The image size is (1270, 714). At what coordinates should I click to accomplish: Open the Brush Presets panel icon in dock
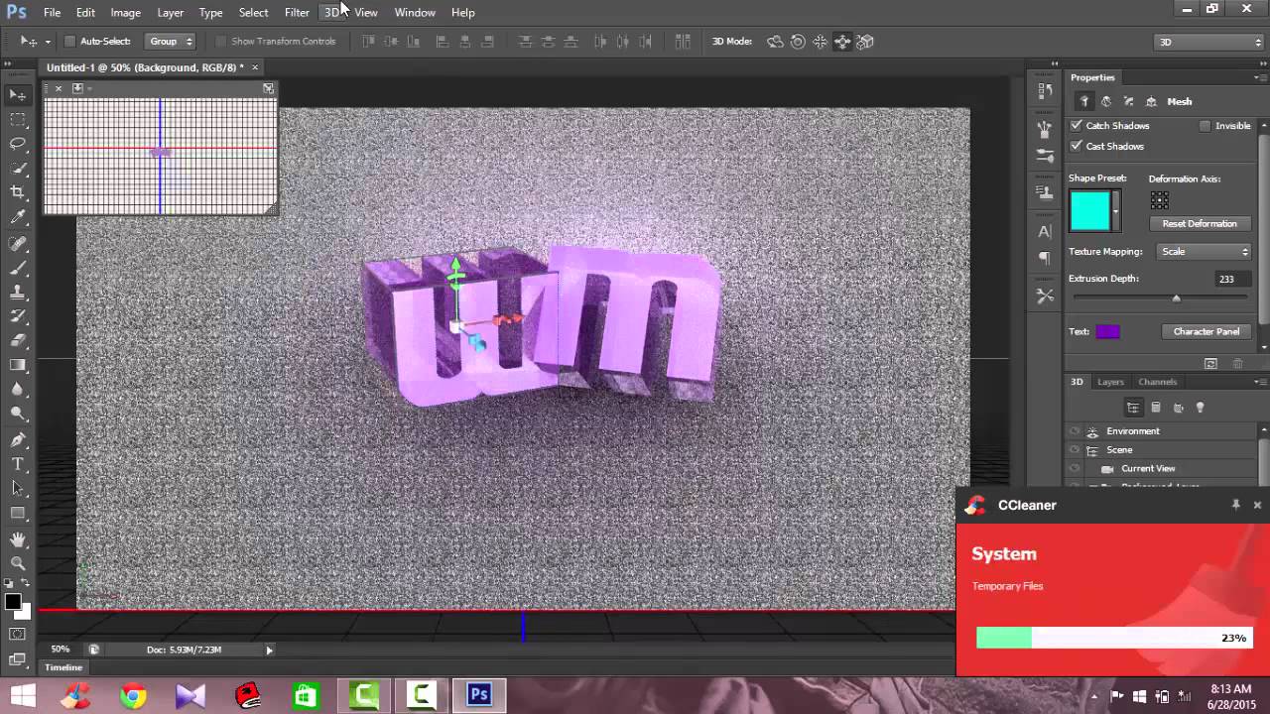(1045, 156)
